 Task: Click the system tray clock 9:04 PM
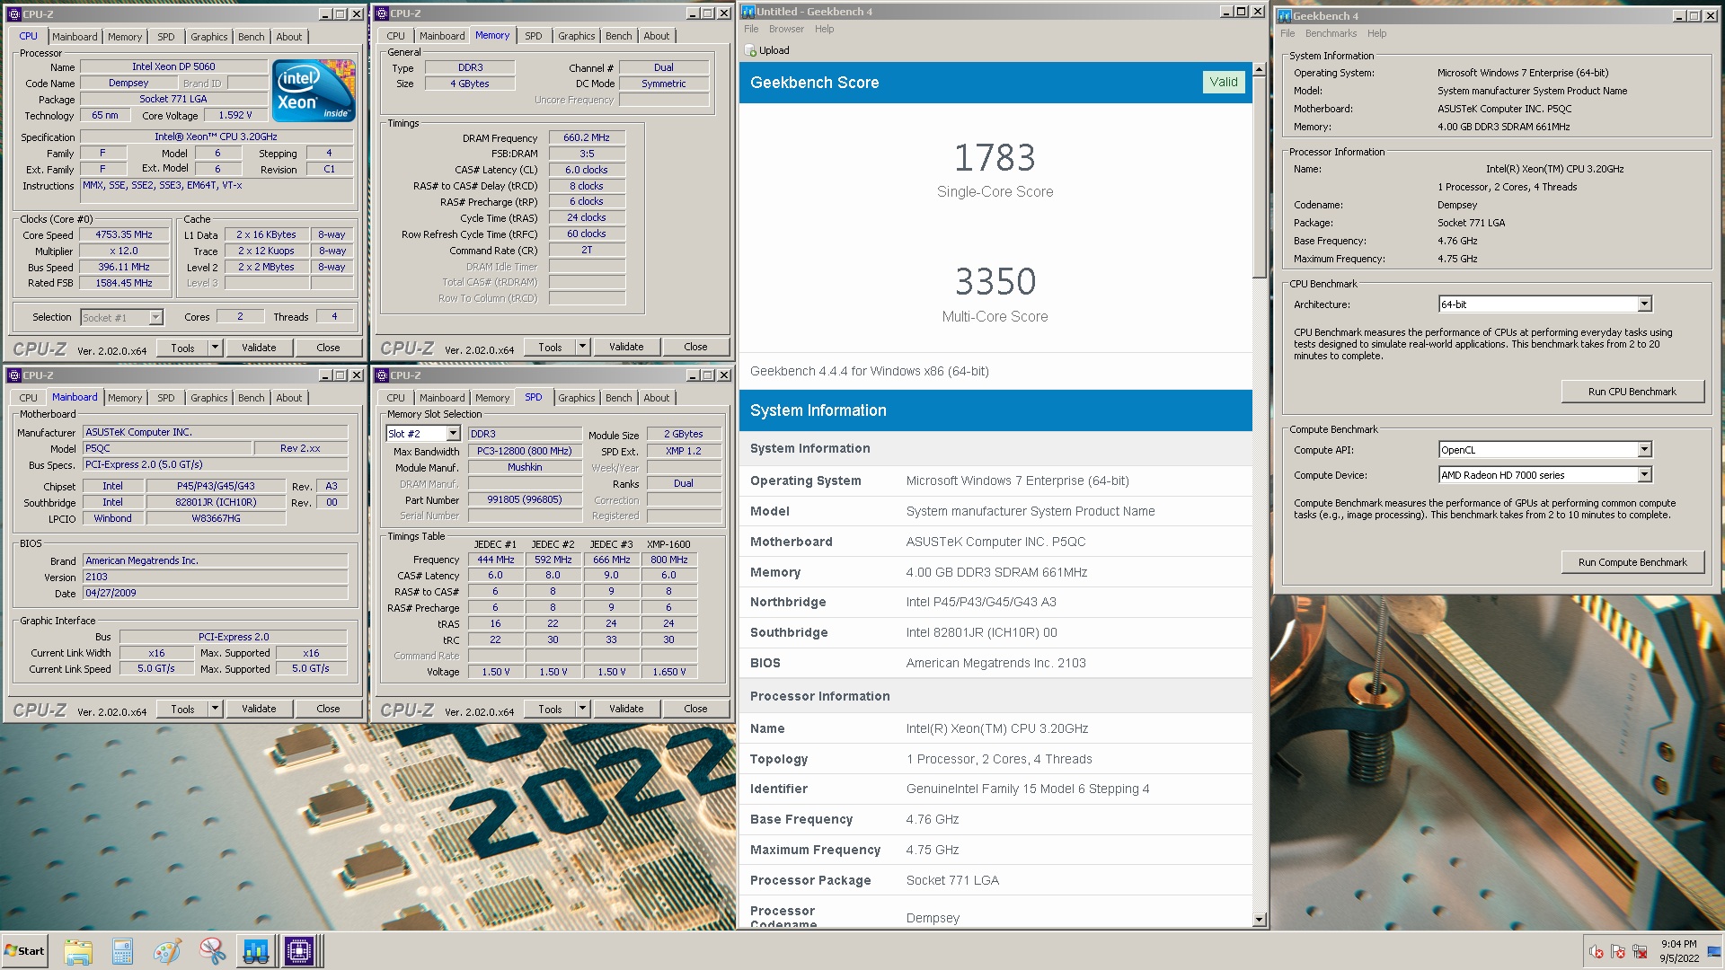(x=1678, y=951)
